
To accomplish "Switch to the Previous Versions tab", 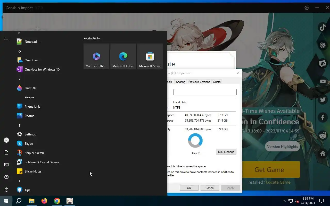I will (x=199, y=82).
